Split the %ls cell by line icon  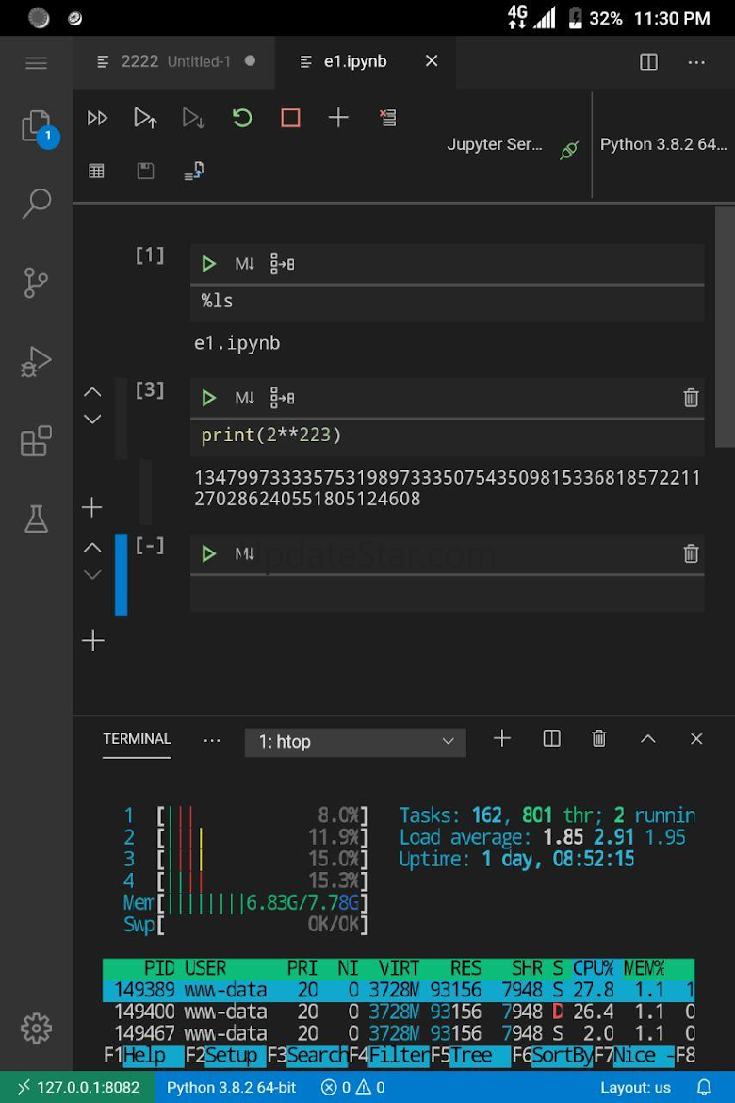(282, 264)
